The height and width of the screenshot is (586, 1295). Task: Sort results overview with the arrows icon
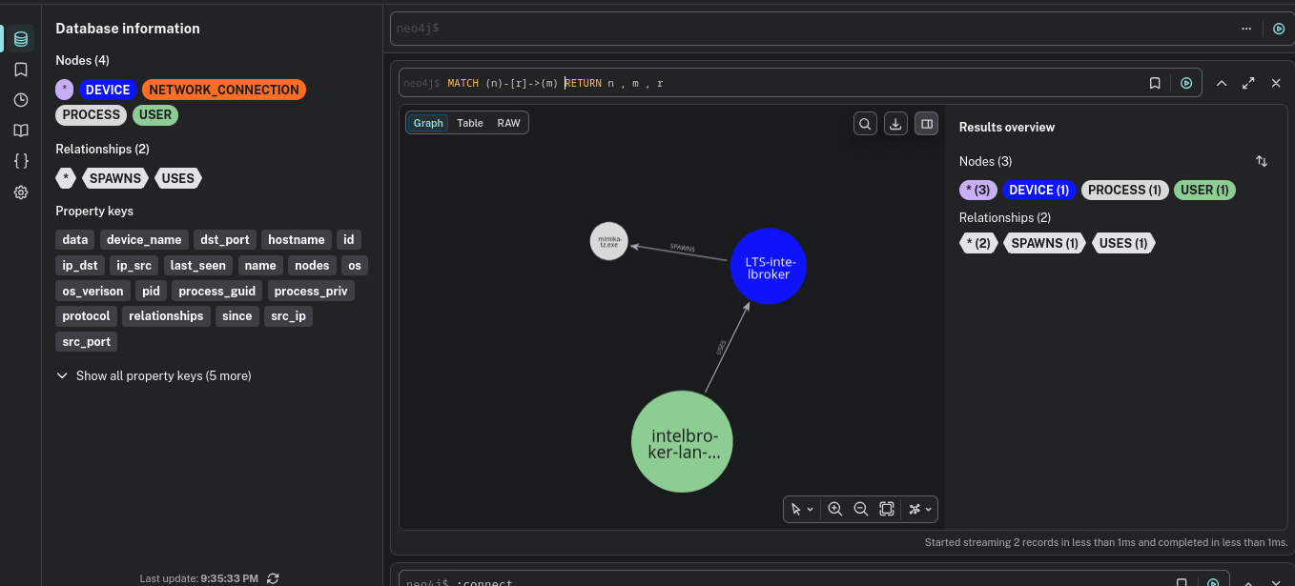tap(1262, 162)
